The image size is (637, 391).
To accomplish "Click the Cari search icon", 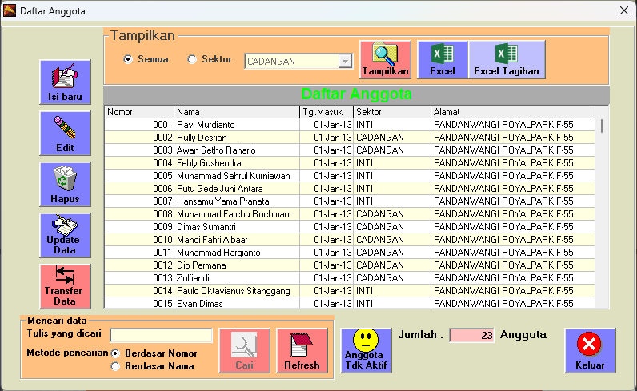I will [x=245, y=350].
